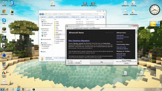
Task: Toggle the preview pane icon in Explorer
Action: click(x=100, y=17)
